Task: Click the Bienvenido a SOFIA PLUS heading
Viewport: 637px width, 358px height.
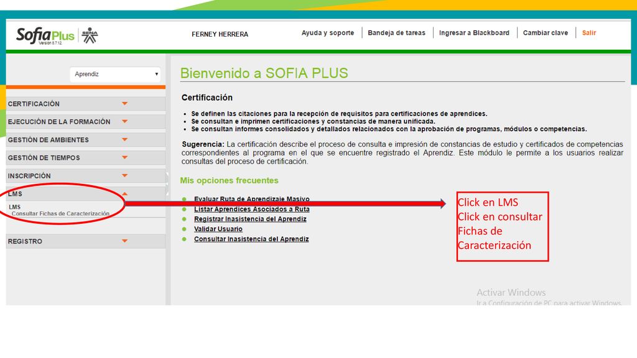Action: 264,73
